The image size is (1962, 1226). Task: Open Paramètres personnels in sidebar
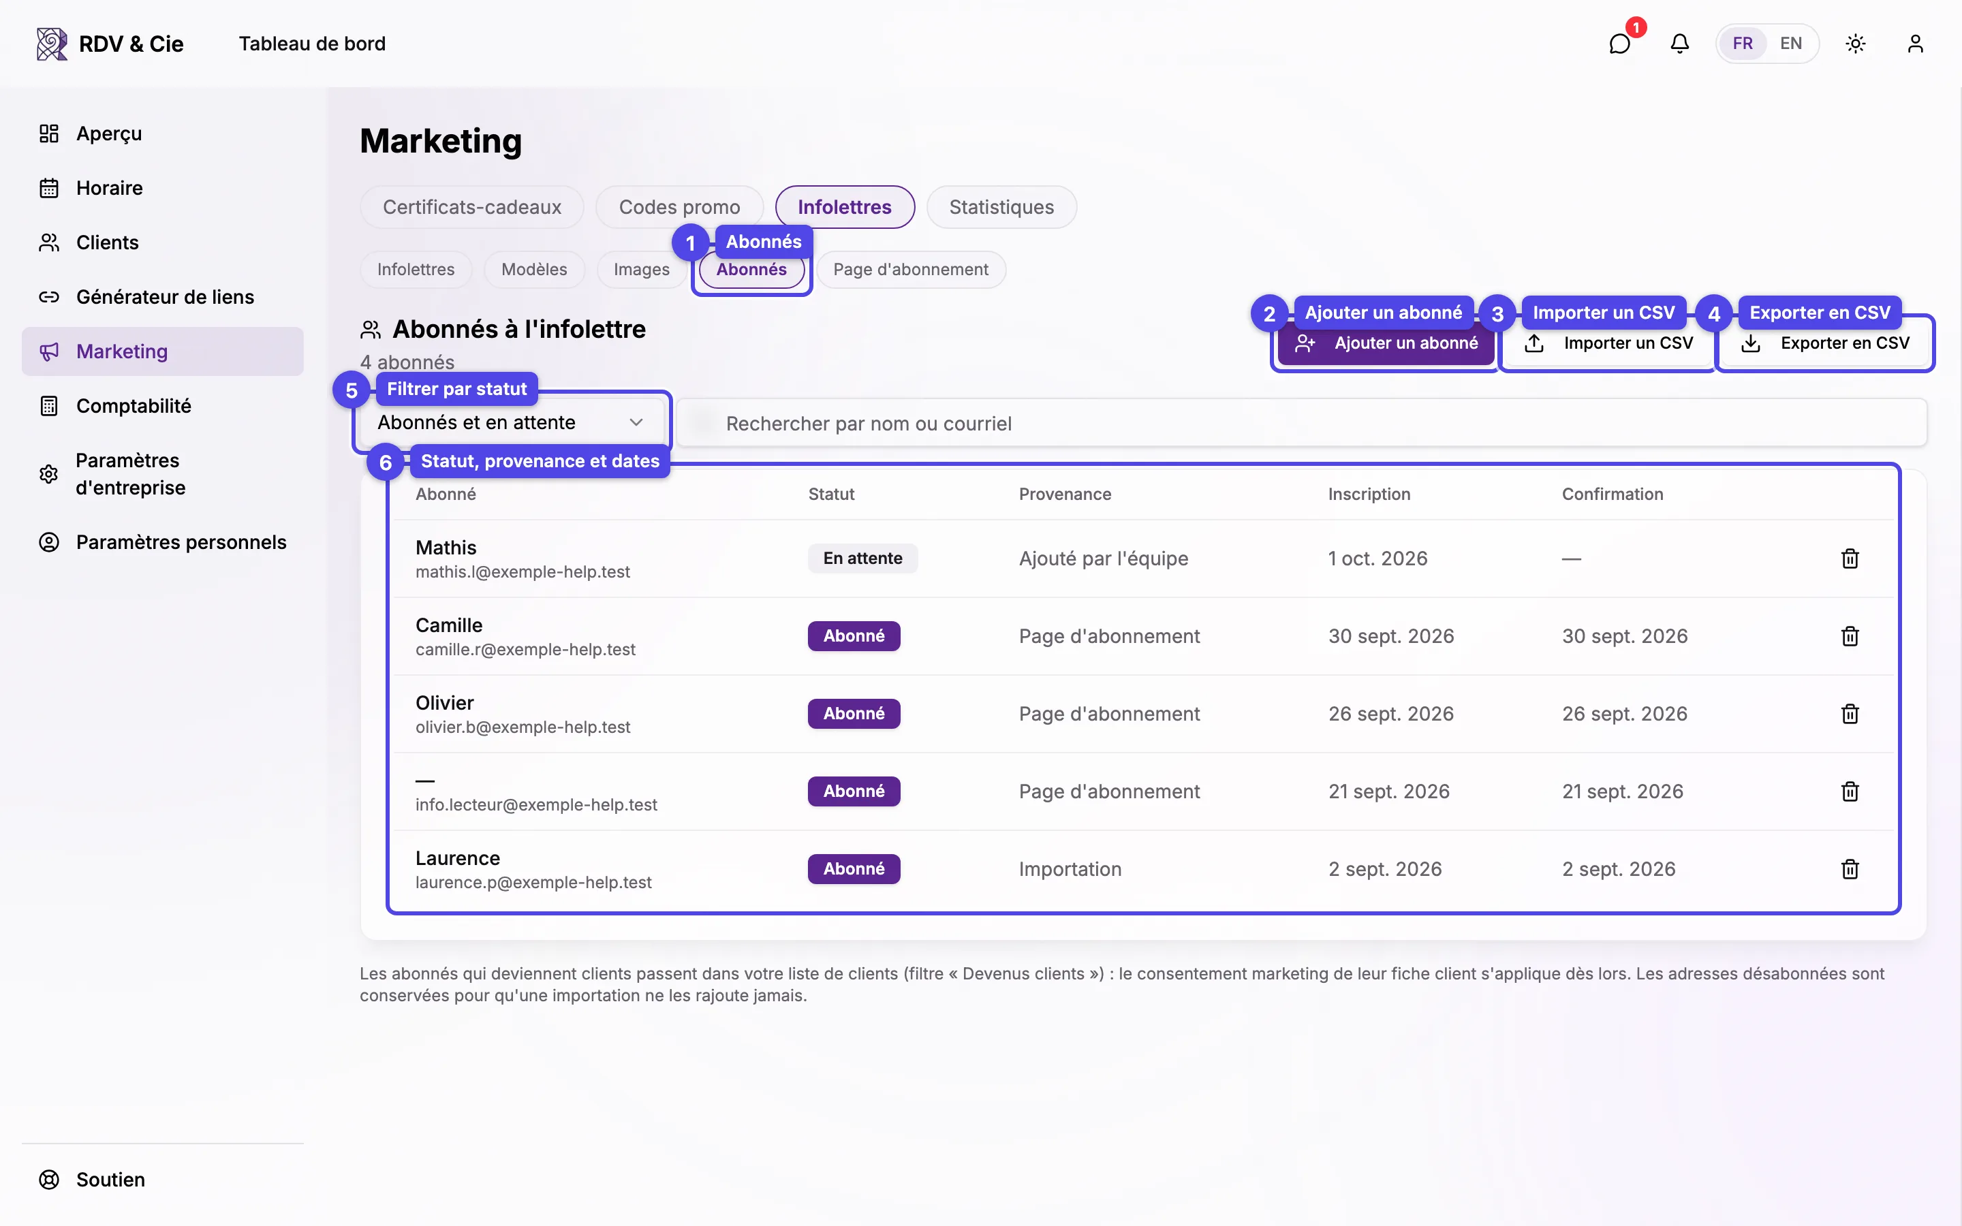click(x=163, y=542)
